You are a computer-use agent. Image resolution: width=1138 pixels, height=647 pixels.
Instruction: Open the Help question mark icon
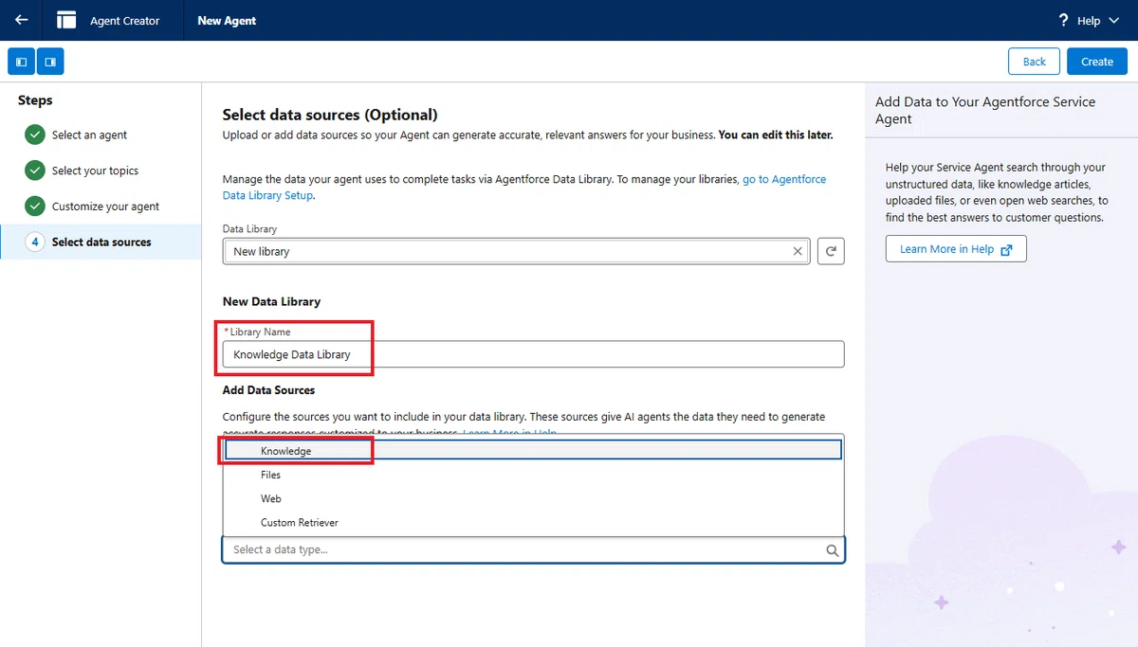pyautogui.click(x=1064, y=20)
